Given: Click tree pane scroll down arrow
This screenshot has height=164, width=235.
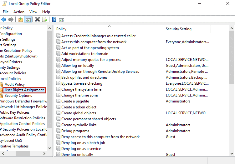Looking at the screenshot, I should click(x=50, y=148).
